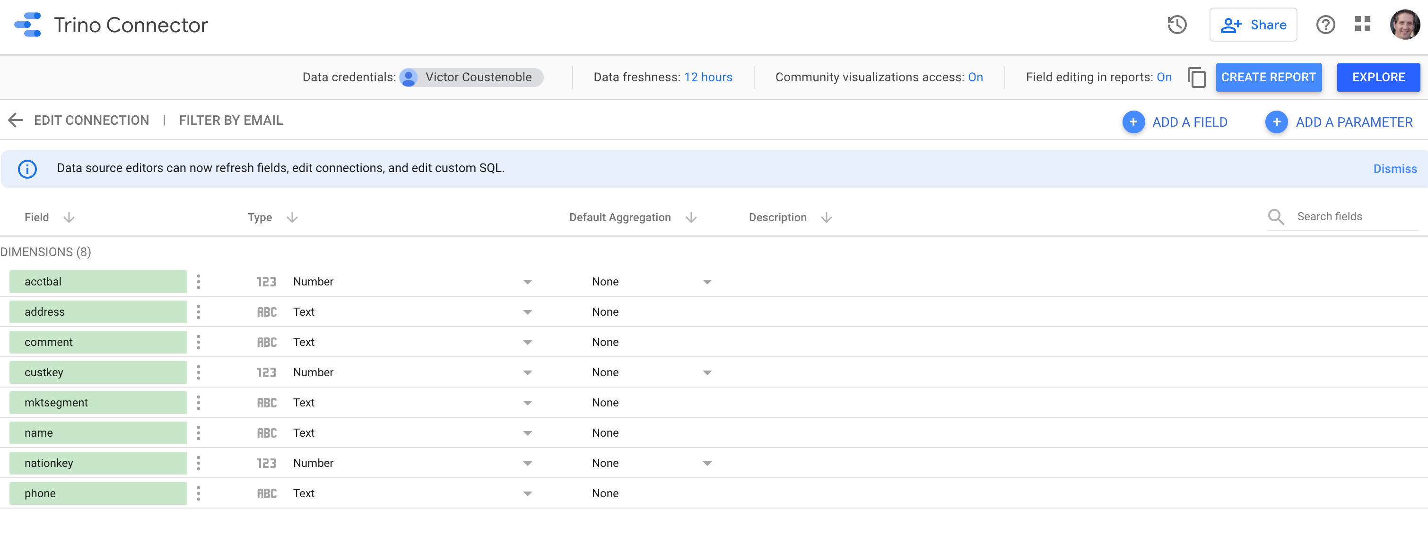The width and height of the screenshot is (1428, 535).
Task: Open three-dot menu for mktsegment field
Action: pos(199,403)
